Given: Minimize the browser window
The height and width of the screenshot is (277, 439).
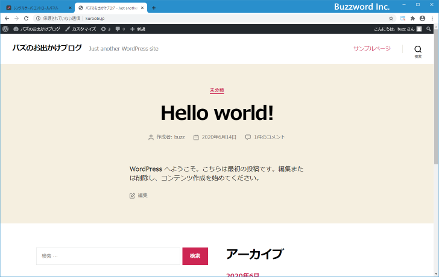Looking at the screenshot, I should (404, 4).
